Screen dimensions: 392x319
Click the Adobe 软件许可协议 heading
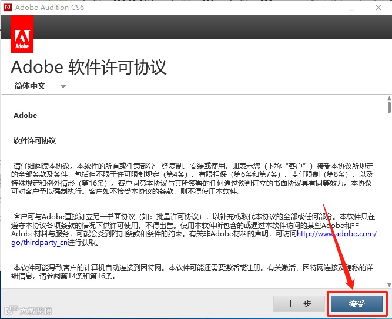click(x=89, y=67)
